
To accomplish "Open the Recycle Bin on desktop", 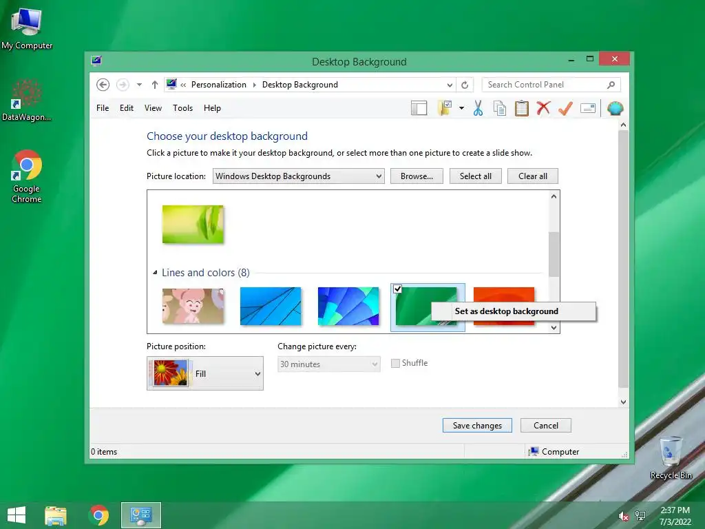I will (x=671, y=457).
